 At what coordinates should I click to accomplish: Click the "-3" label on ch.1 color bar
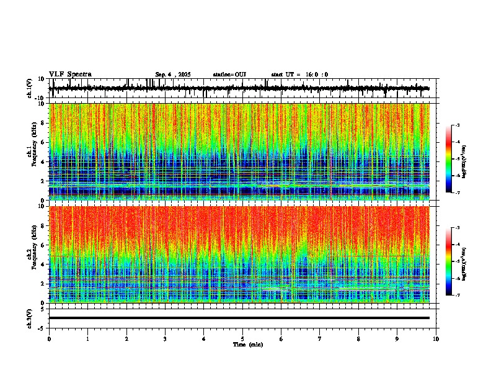458,125
